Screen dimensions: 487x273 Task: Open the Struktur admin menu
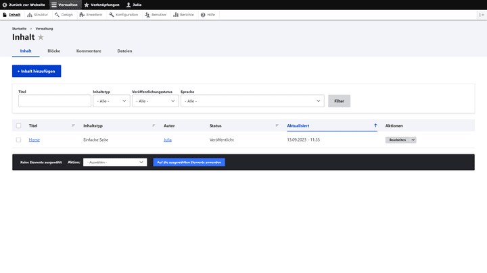[38, 15]
